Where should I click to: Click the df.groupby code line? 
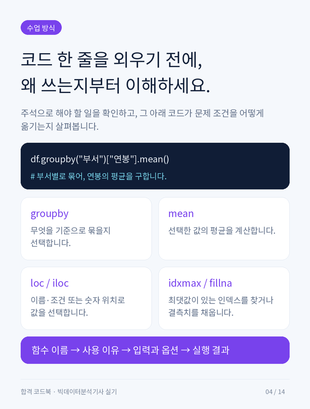(x=100, y=159)
